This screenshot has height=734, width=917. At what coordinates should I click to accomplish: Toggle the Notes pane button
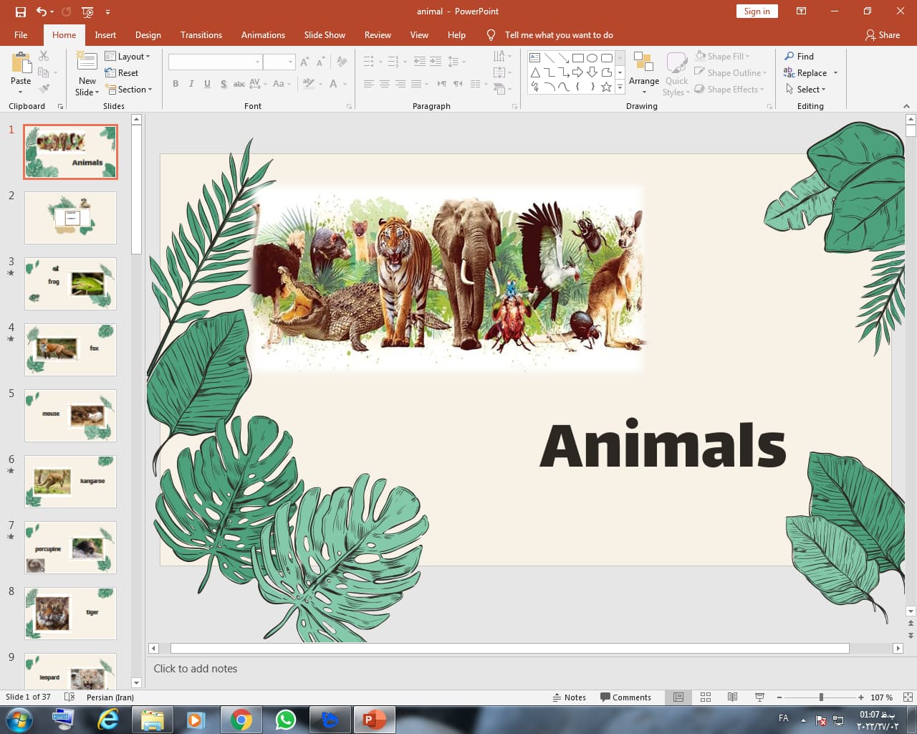click(x=570, y=697)
